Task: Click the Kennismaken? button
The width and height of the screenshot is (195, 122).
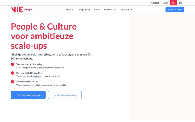Action: point(175,9)
